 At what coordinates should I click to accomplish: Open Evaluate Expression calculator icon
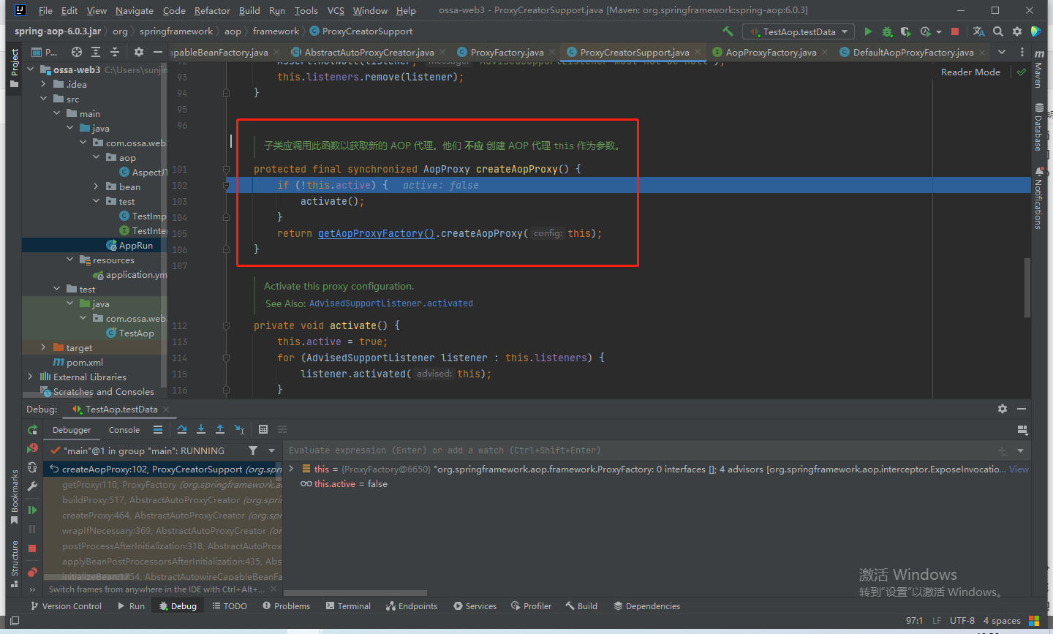263,430
